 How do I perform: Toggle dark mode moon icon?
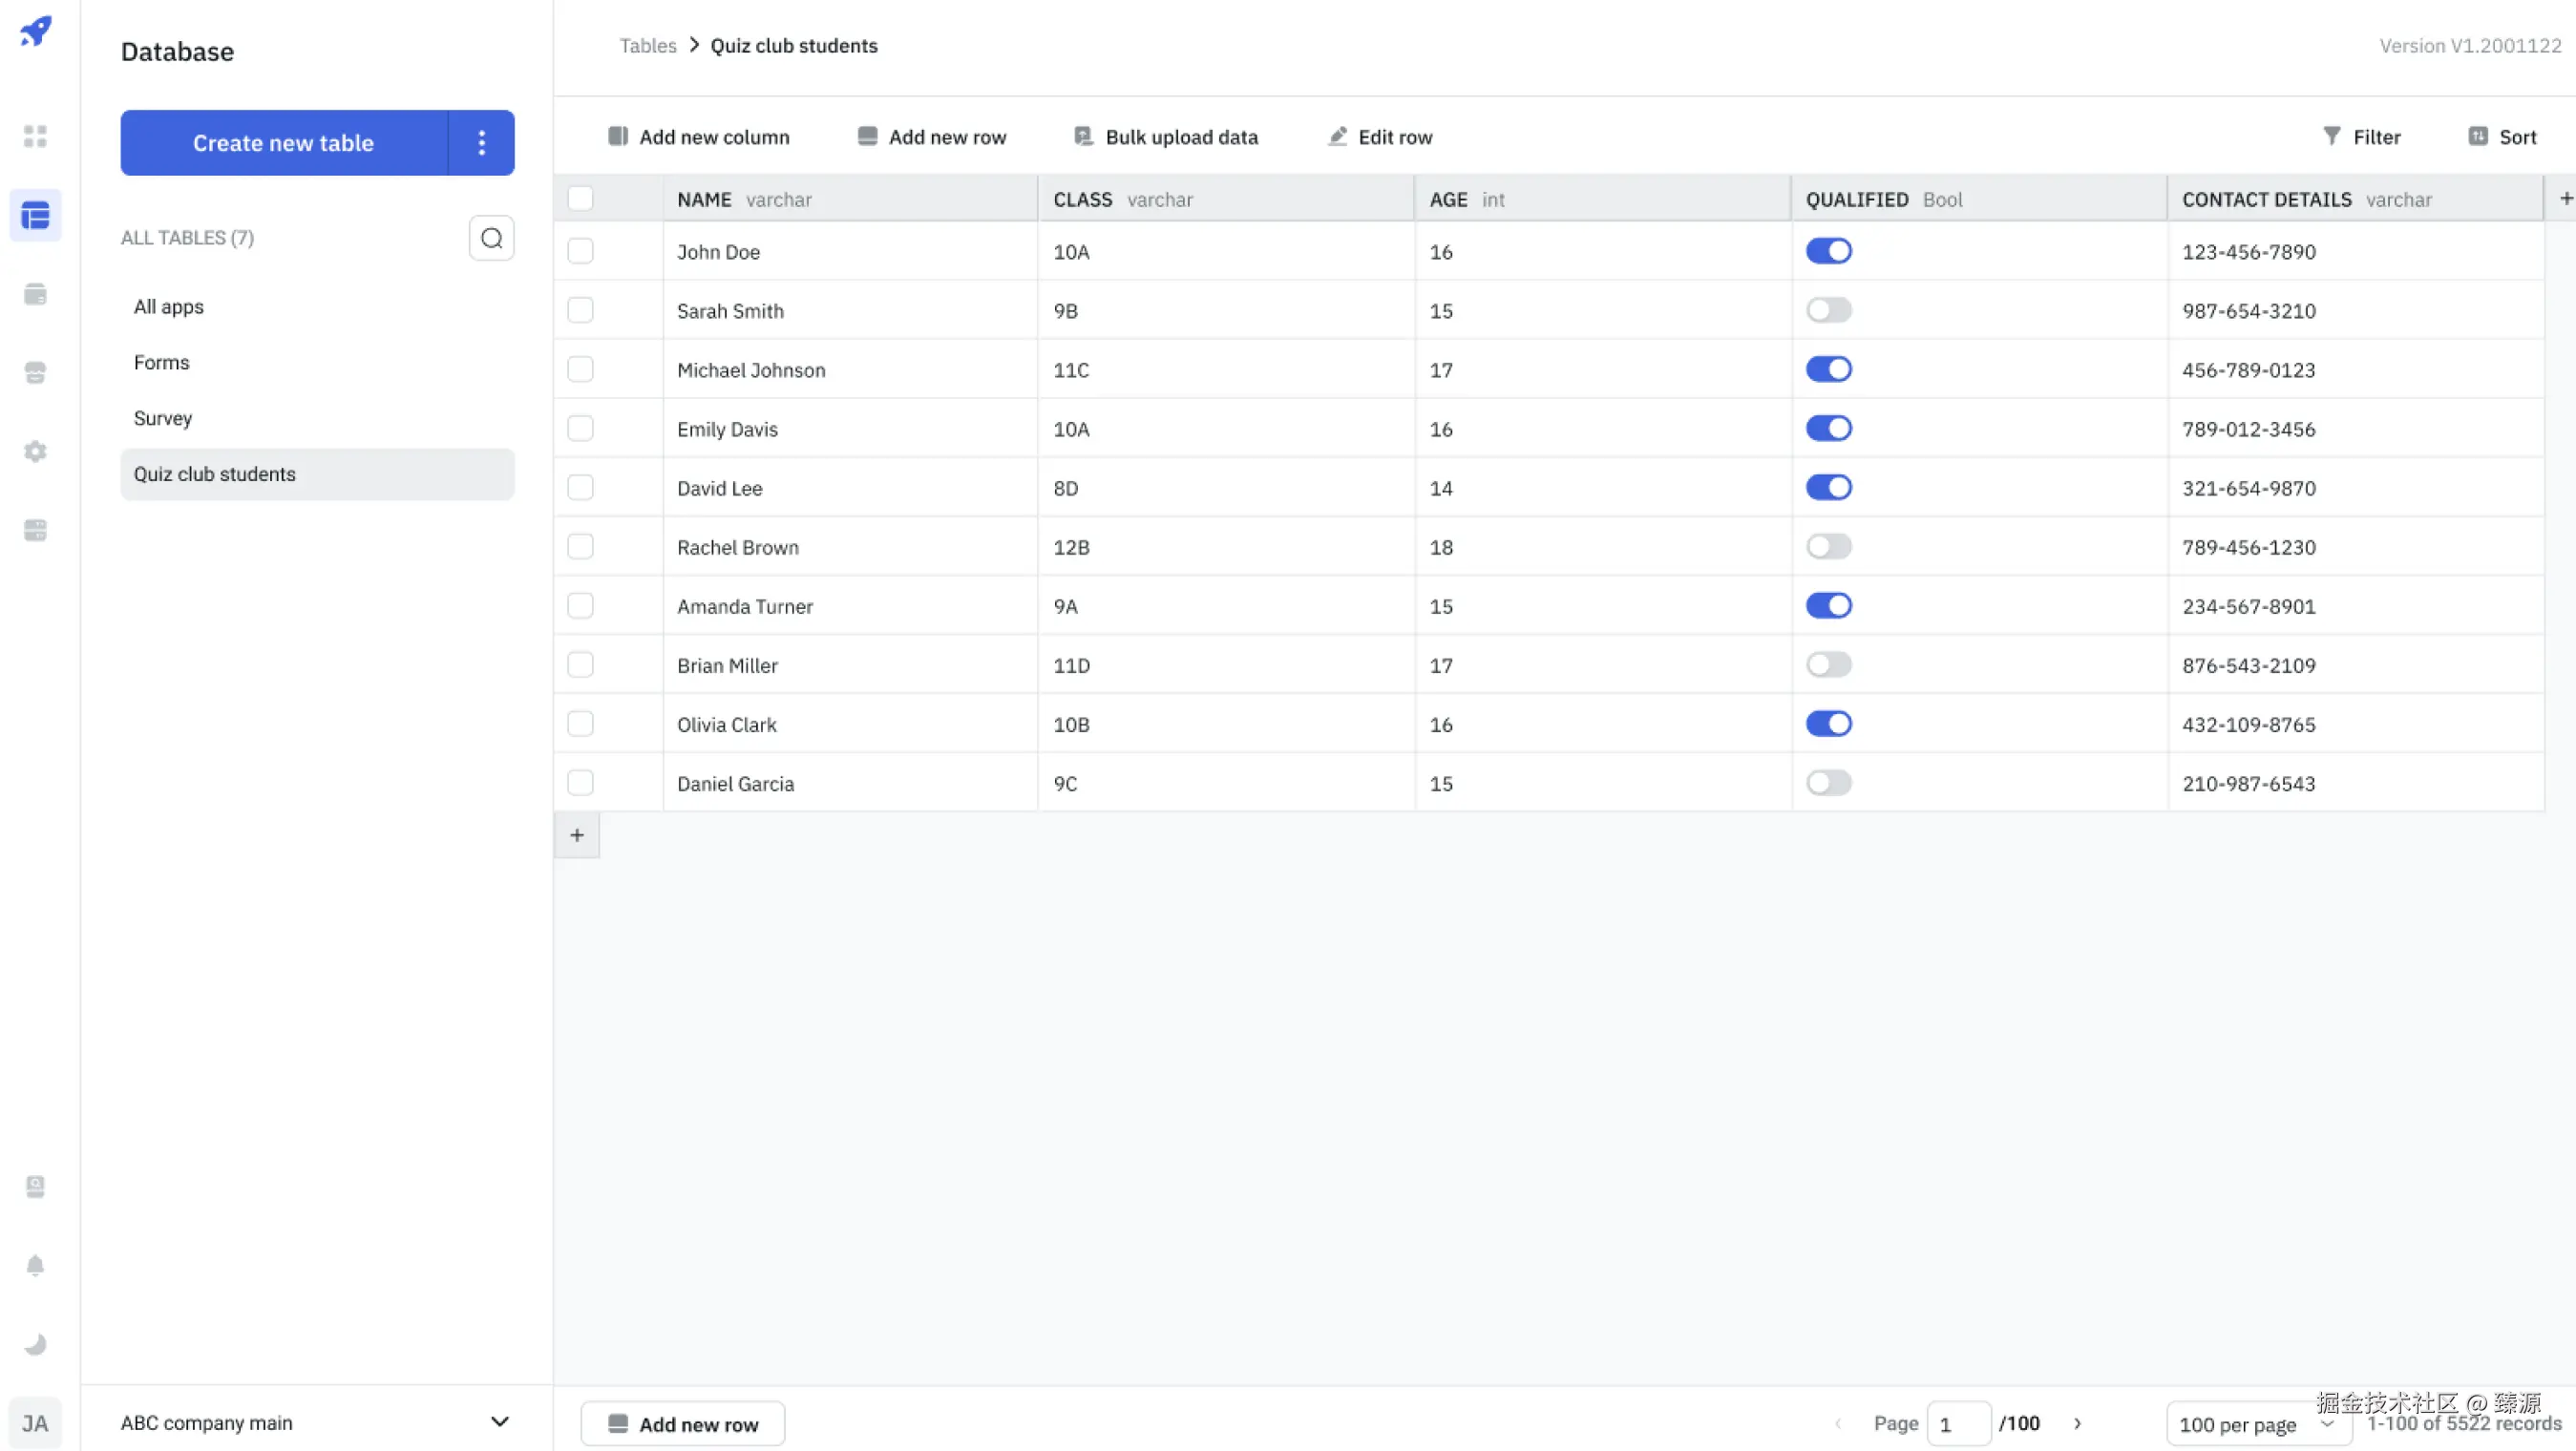point(36,1344)
